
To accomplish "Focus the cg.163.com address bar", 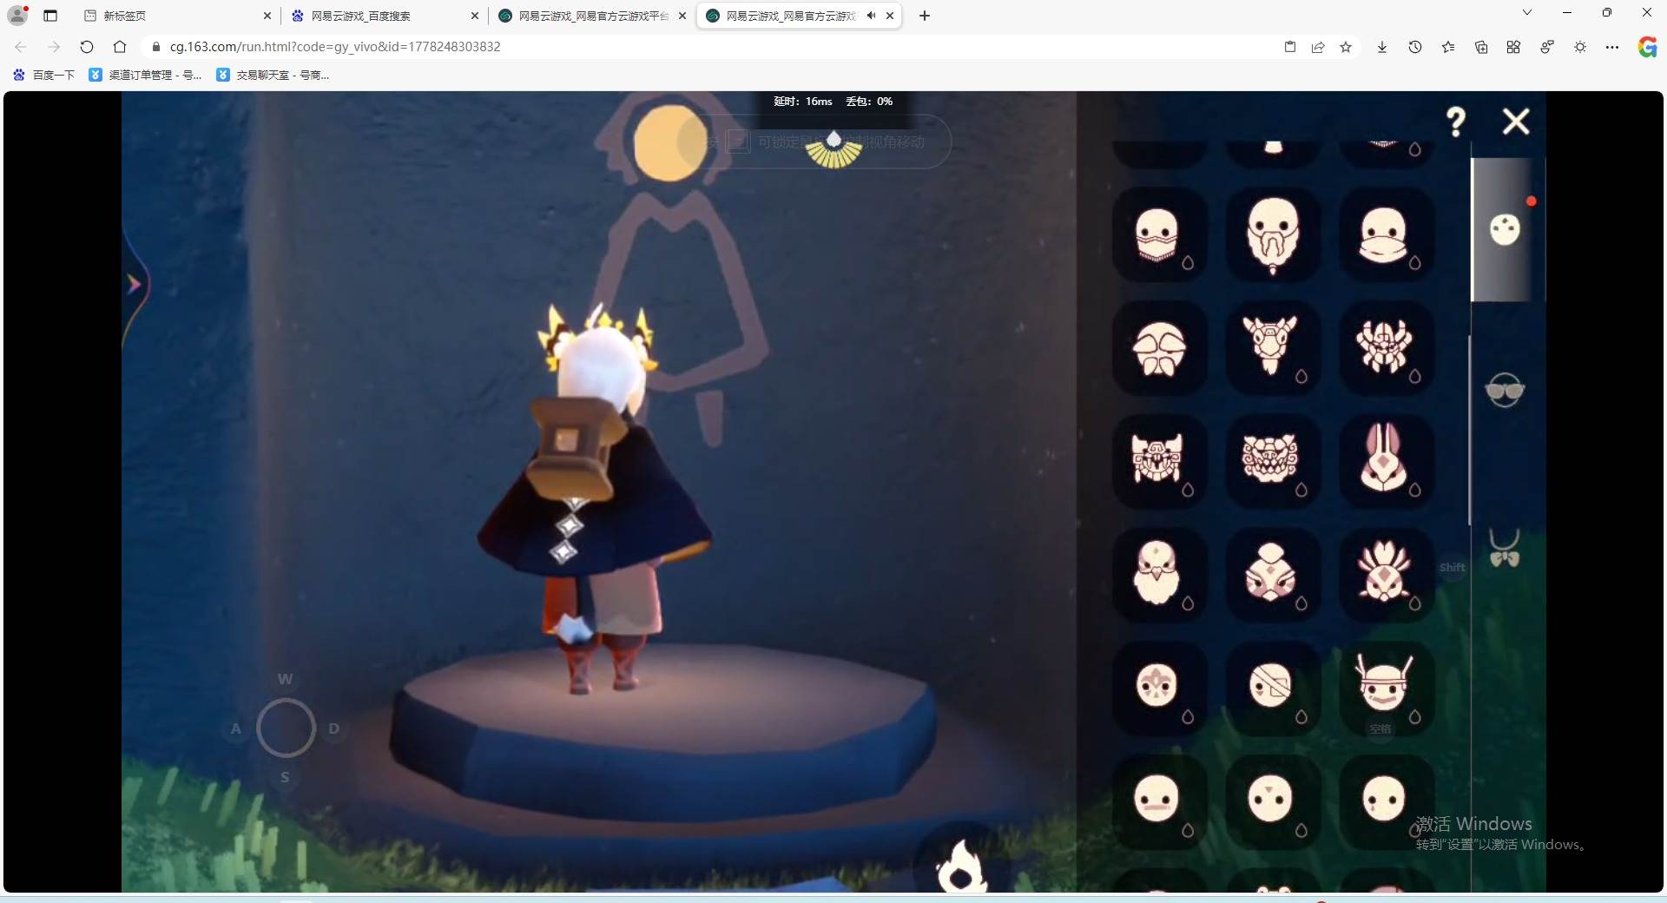I will tap(712, 47).
